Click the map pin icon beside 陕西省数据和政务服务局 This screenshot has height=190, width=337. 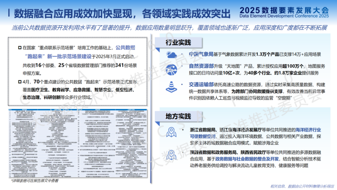171,155
